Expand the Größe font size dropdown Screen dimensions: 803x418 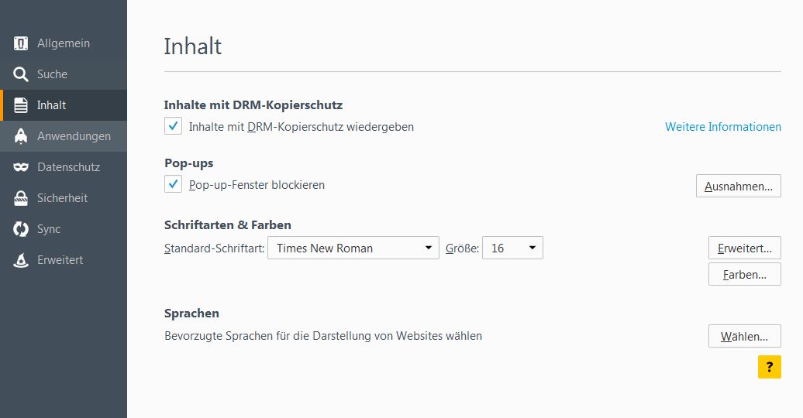tap(512, 248)
